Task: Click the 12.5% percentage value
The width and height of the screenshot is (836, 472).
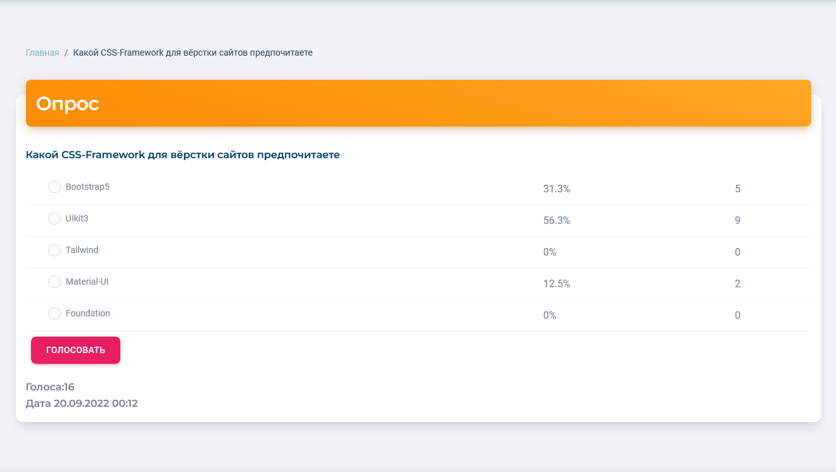Action: pyautogui.click(x=557, y=283)
